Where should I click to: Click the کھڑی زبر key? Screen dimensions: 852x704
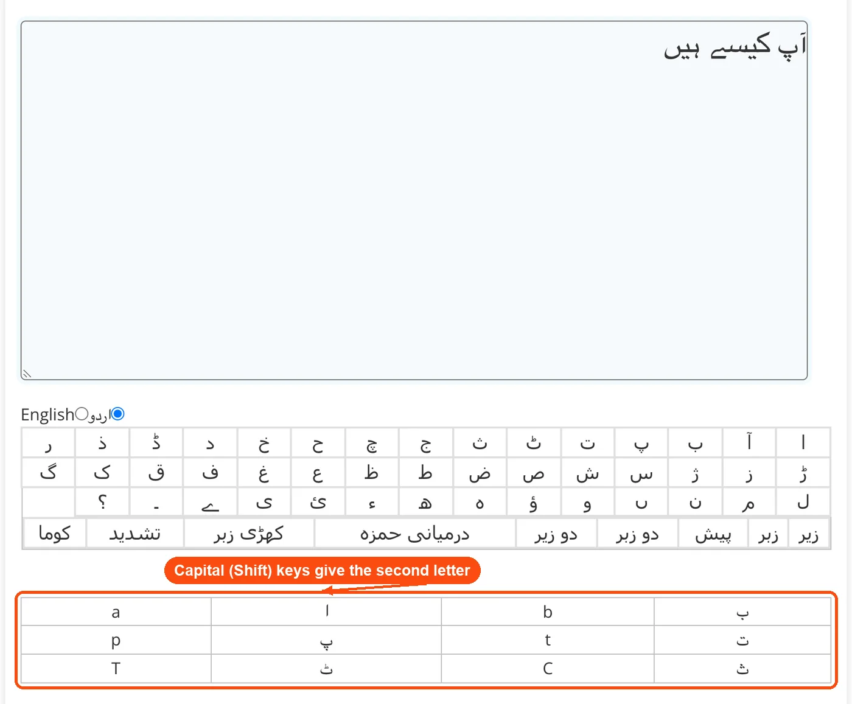[249, 534]
